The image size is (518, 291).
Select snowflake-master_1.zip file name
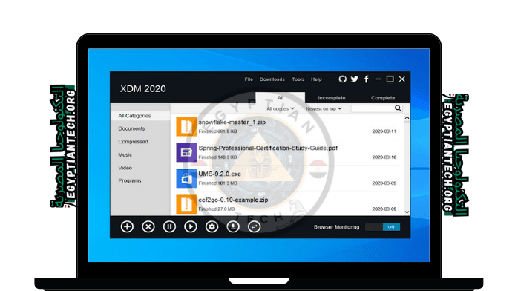pos(232,122)
